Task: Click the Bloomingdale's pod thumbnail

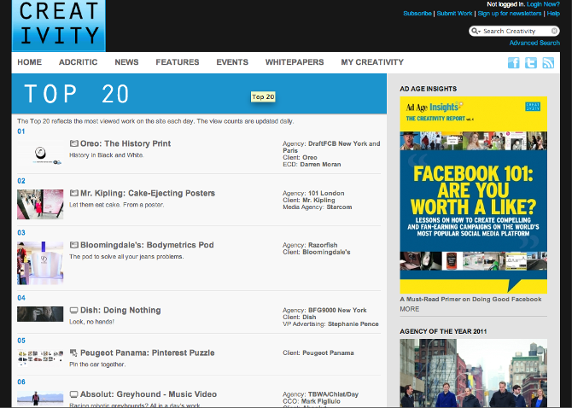Action: coord(40,263)
